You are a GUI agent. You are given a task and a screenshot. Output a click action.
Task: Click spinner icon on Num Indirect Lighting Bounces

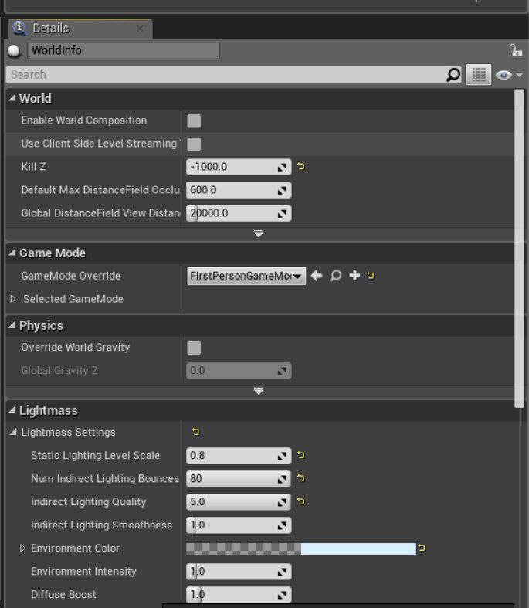click(x=282, y=479)
